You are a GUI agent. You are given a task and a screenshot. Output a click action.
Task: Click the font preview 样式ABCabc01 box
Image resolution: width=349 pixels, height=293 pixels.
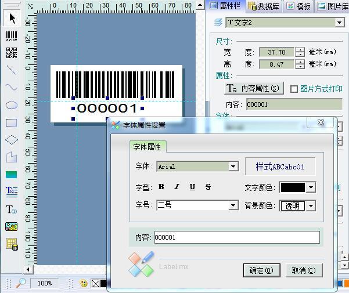tap(280, 167)
